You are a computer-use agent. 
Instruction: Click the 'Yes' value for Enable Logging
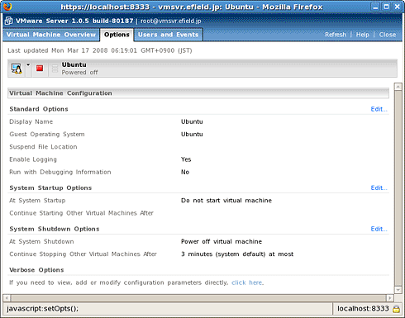pos(186,159)
